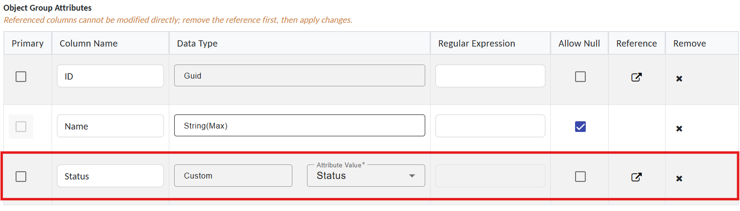The image size is (740, 211).
Task: Check Primary checkbox for ID row
Action: tap(21, 77)
